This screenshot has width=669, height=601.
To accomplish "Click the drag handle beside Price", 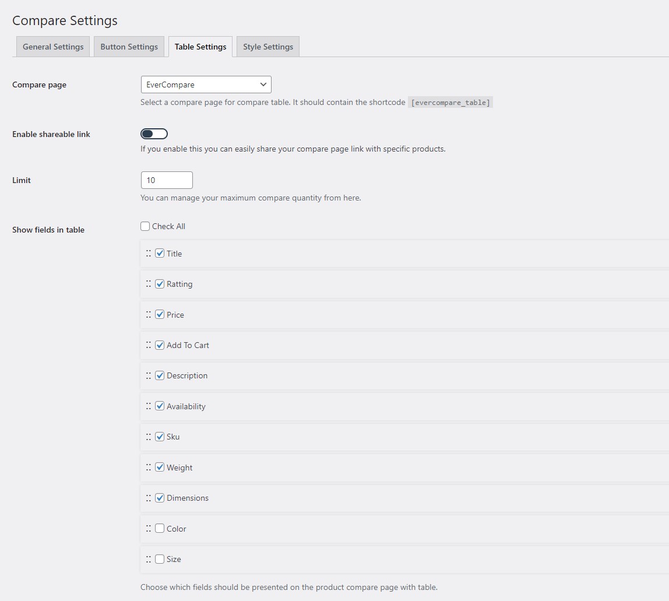I will click(149, 315).
